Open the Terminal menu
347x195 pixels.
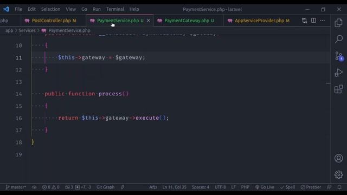click(x=115, y=9)
